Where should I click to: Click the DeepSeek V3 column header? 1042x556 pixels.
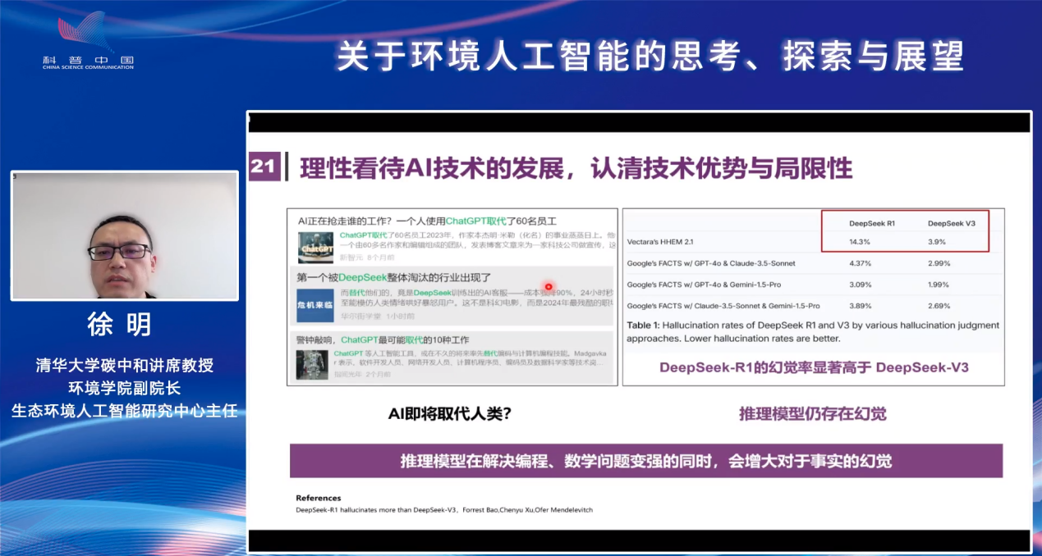coord(951,223)
